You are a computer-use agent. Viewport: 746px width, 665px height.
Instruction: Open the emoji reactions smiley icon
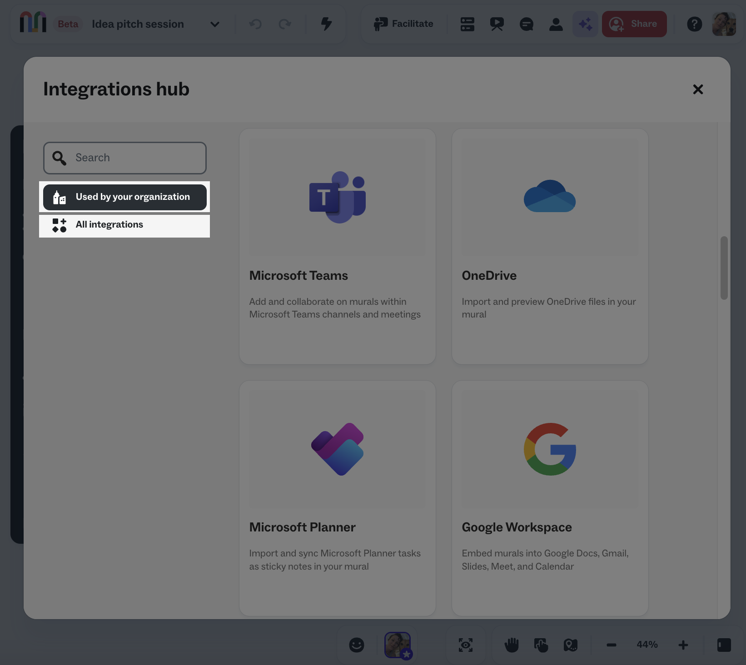pyautogui.click(x=357, y=645)
